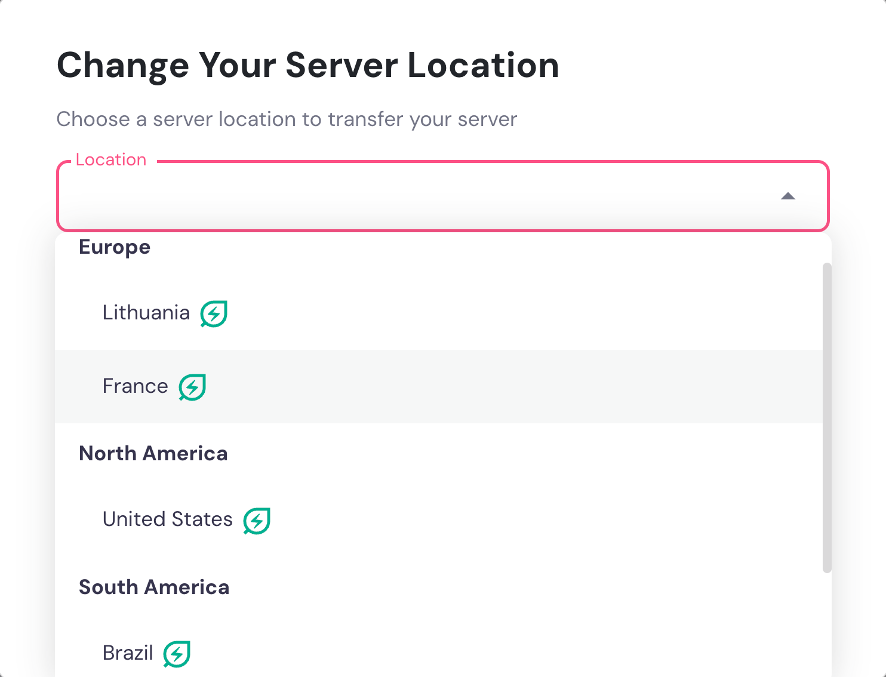Pick Brazil as the new server location
The image size is (886, 677).
click(x=127, y=653)
